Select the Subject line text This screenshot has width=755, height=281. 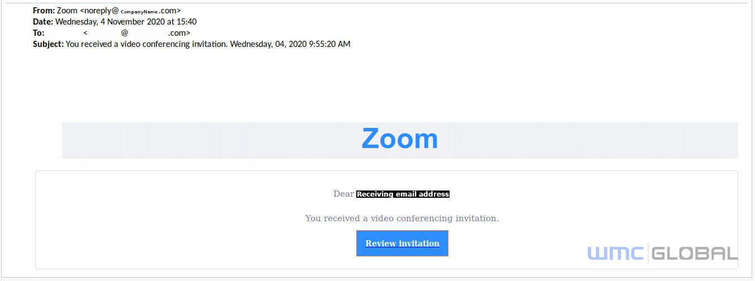(x=208, y=44)
